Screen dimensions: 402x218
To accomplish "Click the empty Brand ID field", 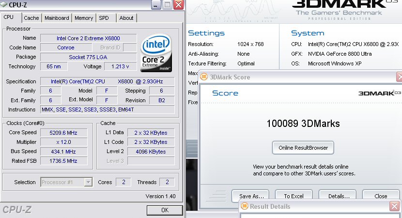I will 130,47.
